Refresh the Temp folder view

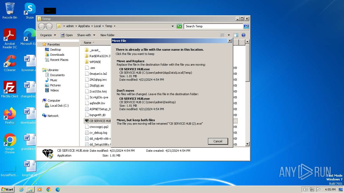point(179,26)
